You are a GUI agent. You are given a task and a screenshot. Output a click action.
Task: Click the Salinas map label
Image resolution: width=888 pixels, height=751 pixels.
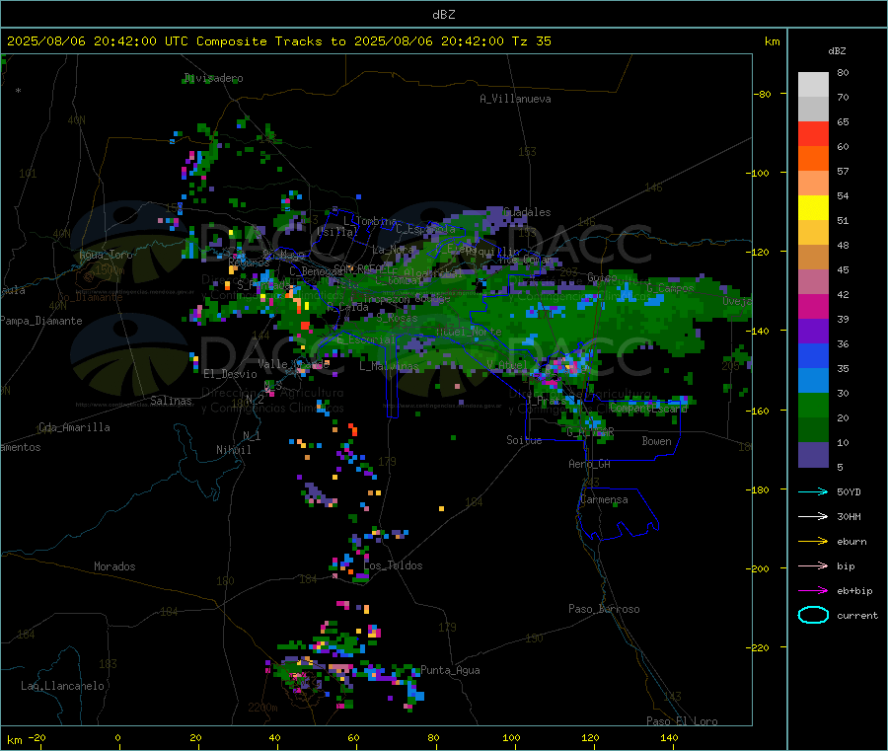click(171, 401)
